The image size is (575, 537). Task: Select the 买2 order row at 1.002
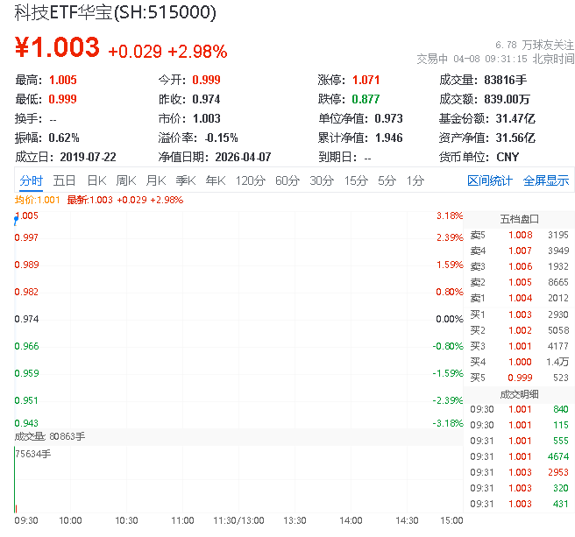click(x=519, y=330)
